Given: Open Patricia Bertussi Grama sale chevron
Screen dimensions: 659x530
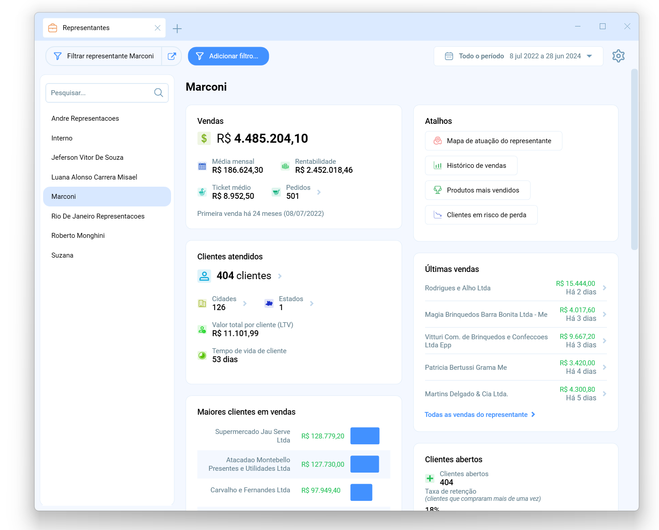Looking at the screenshot, I should [605, 367].
